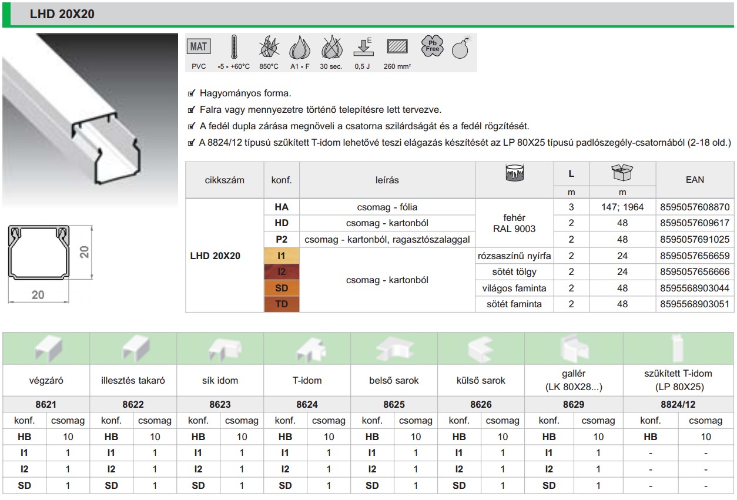
Task: Pick the TD dark wood colour swatch
Action: [x=282, y=304]
